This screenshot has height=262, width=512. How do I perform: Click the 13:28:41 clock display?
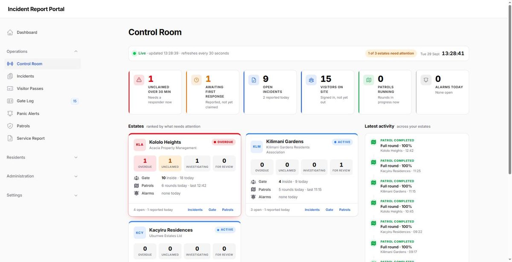(x=453, y=54)
